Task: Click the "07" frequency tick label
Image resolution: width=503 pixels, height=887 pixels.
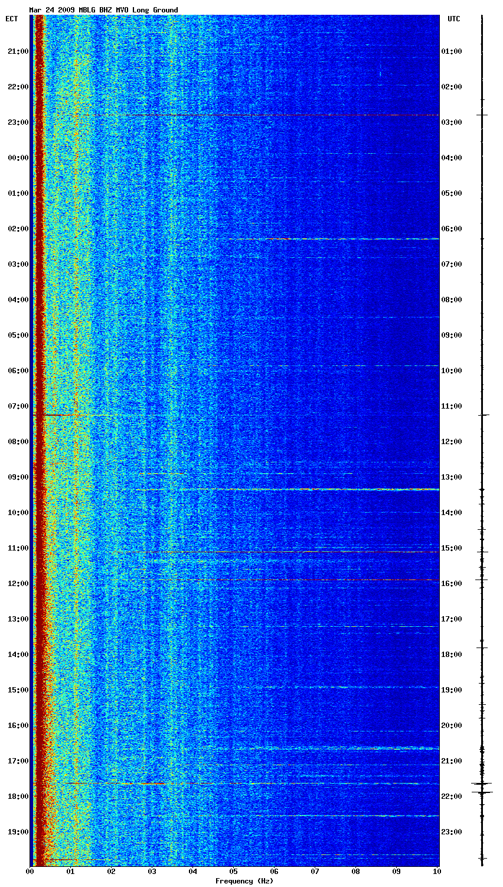Action: [x=315, y=872]
